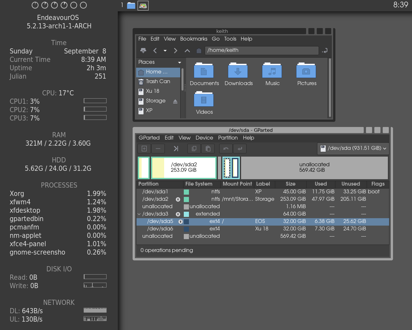Click the GParted task icon in top panel
Screen dimensions: 412x330
click(x=143, y=5)
